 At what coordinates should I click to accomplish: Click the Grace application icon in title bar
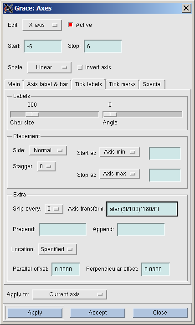9,8
